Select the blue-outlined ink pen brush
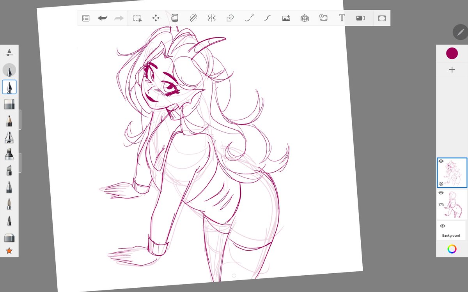Viewport: 468px width, 292px height. coord(9,87)
